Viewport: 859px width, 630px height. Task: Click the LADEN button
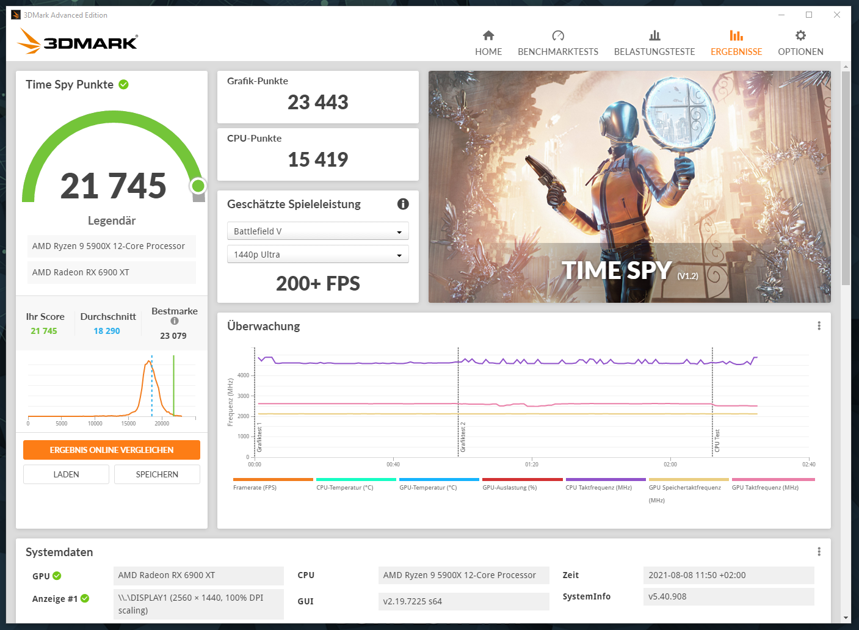point(66,474)
